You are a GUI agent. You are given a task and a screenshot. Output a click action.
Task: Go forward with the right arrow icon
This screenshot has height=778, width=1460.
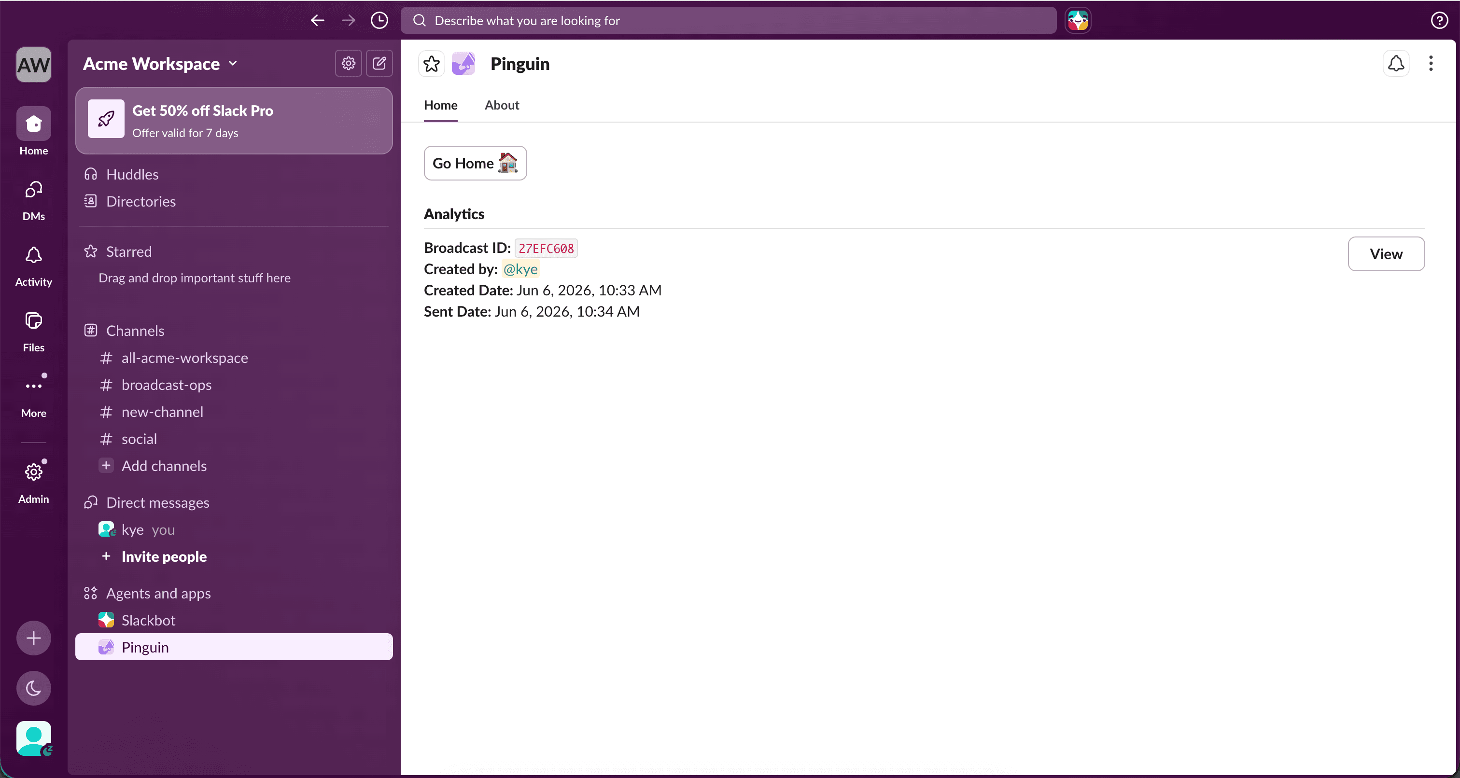[349, 20]
